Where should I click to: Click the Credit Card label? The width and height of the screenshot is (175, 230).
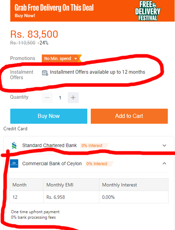click(15, 129)
